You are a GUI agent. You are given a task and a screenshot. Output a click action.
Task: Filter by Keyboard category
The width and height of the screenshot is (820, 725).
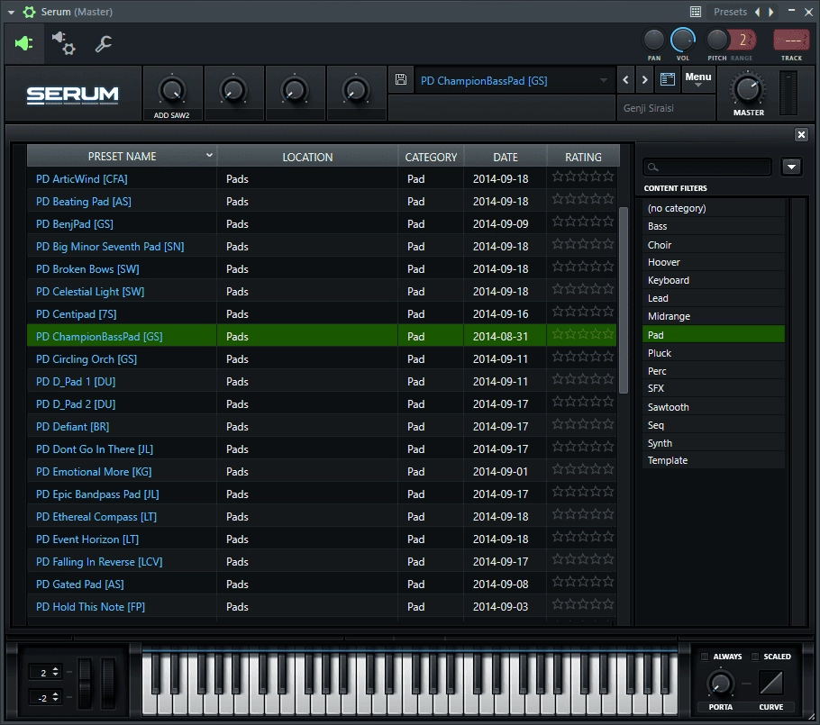tap(714, 280)
